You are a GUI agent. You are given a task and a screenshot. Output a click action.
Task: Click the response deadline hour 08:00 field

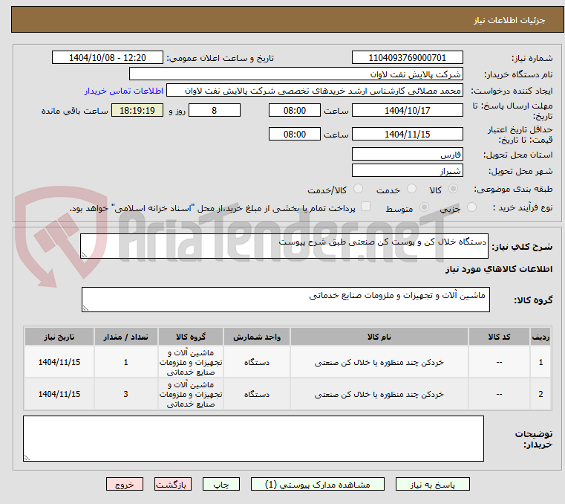tap(295, 110)
